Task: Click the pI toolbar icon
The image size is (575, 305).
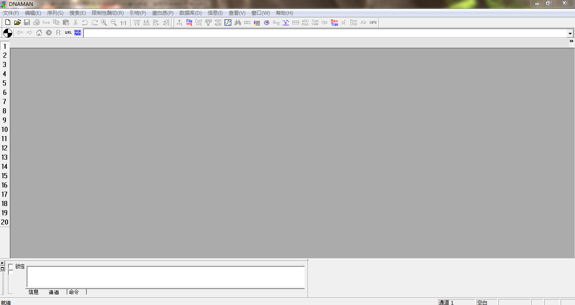Action: pos(344,22)
